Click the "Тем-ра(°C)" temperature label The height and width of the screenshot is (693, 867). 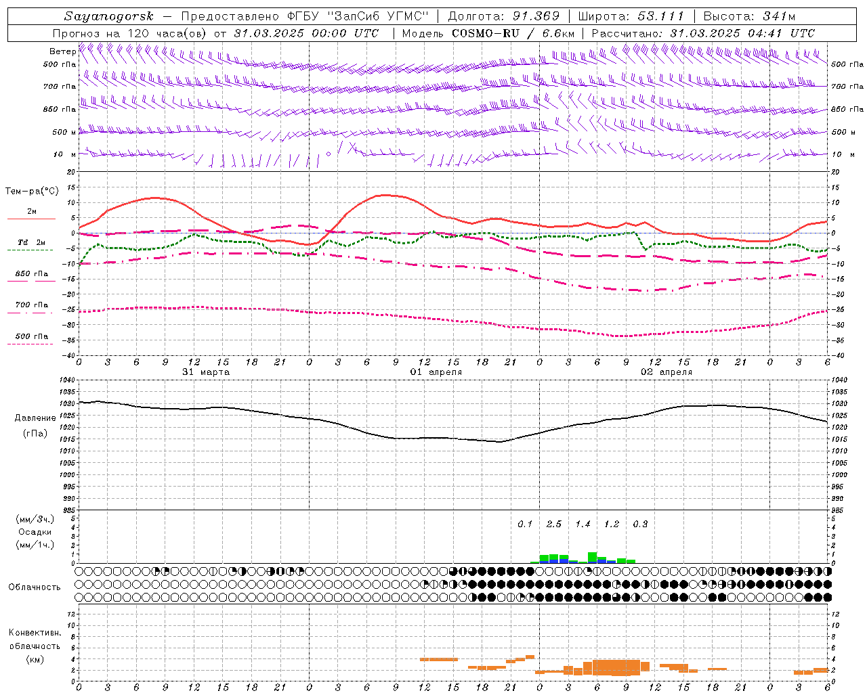[x=32, y=192]
